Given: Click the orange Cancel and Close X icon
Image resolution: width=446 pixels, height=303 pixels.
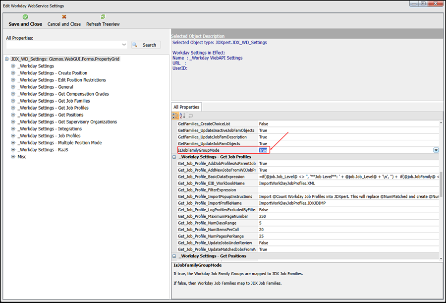Looking at the screenshot, I should click(64, 17).
